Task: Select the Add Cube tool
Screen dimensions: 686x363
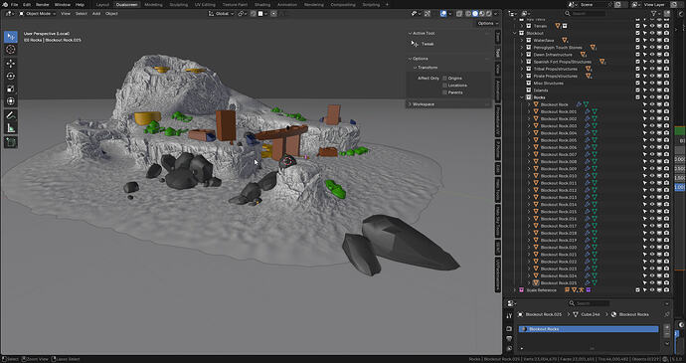Action: [11, 142]
